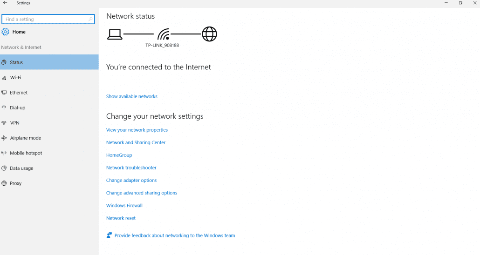Click the Proxy globe icon

(4, 183)
